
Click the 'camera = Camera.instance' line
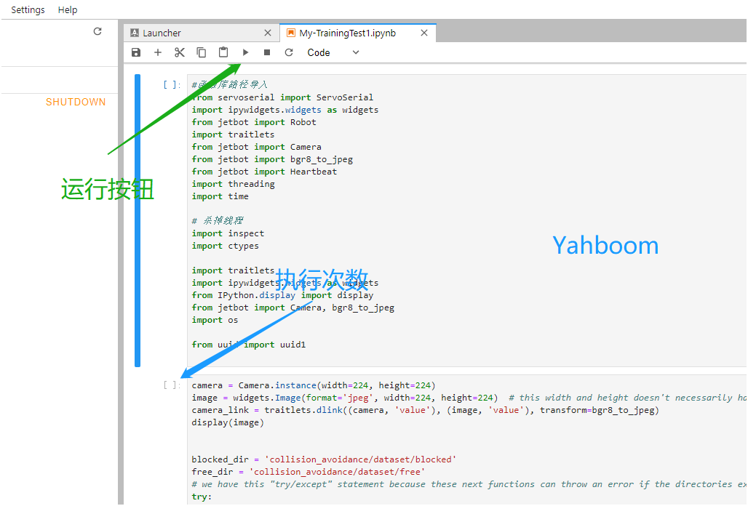314,385
